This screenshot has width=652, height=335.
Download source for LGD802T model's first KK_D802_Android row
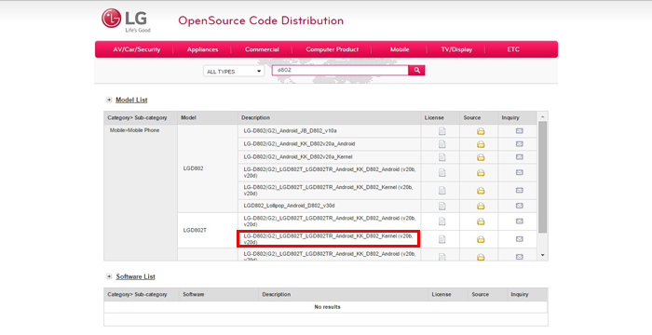pos(481,221)
